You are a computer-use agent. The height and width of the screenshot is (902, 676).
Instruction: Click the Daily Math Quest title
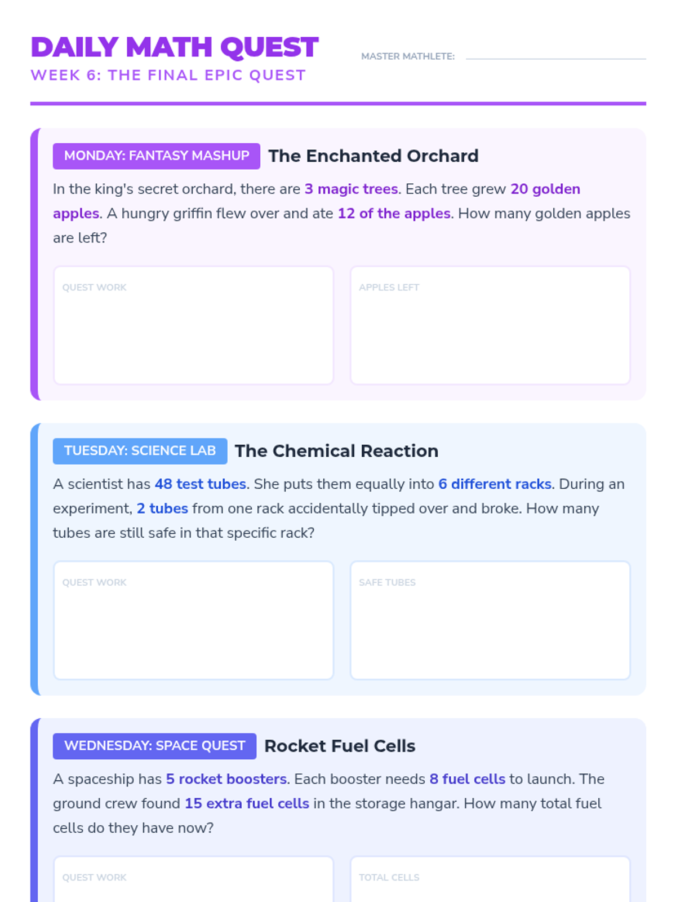(x=175, y=47)
